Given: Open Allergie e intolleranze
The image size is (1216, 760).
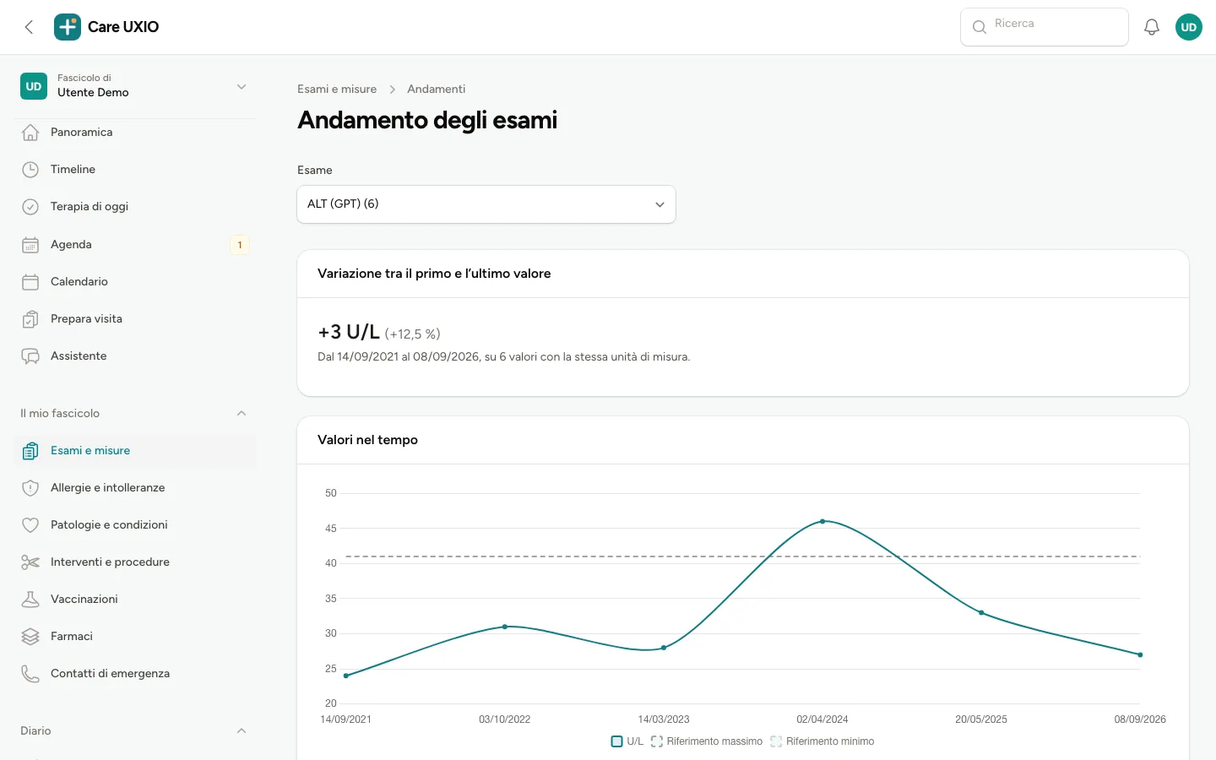Looking at the screenshot, I should click(x=135, y=488).
